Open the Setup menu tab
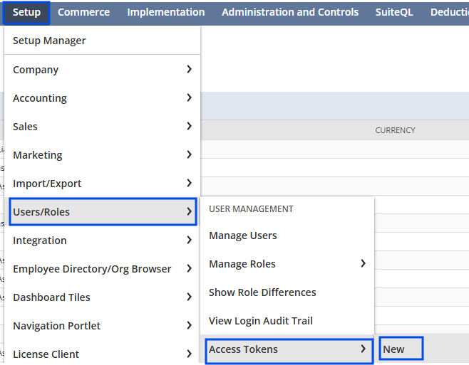Screen dimensions: 469x365 pyautogui.click(x=26, y=13)
